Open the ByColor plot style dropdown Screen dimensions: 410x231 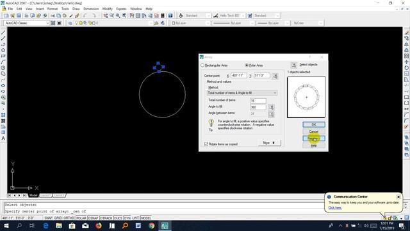click(307, 23)
